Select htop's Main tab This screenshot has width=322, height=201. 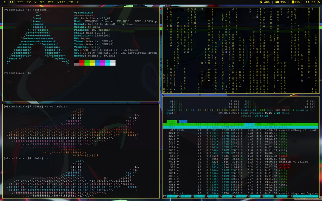point(172,121)
